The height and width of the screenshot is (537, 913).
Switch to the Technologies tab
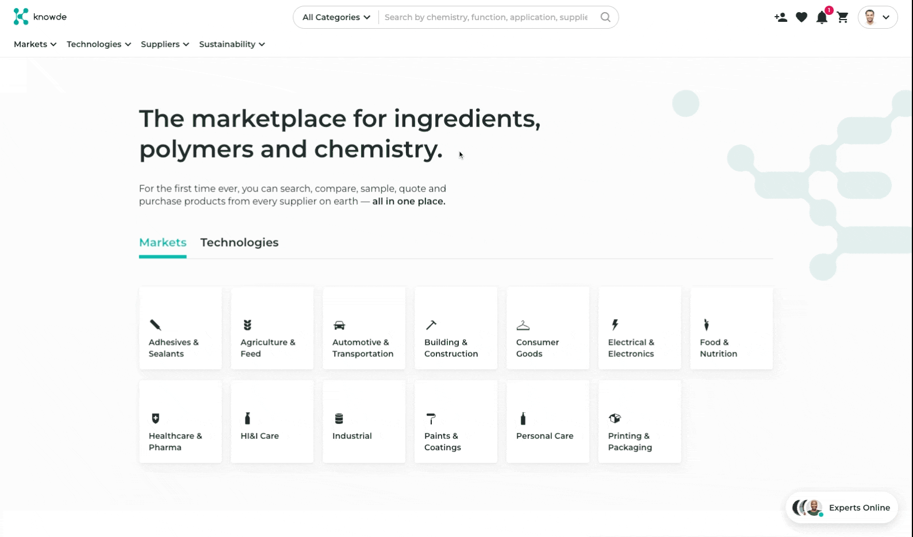point(239,243)
